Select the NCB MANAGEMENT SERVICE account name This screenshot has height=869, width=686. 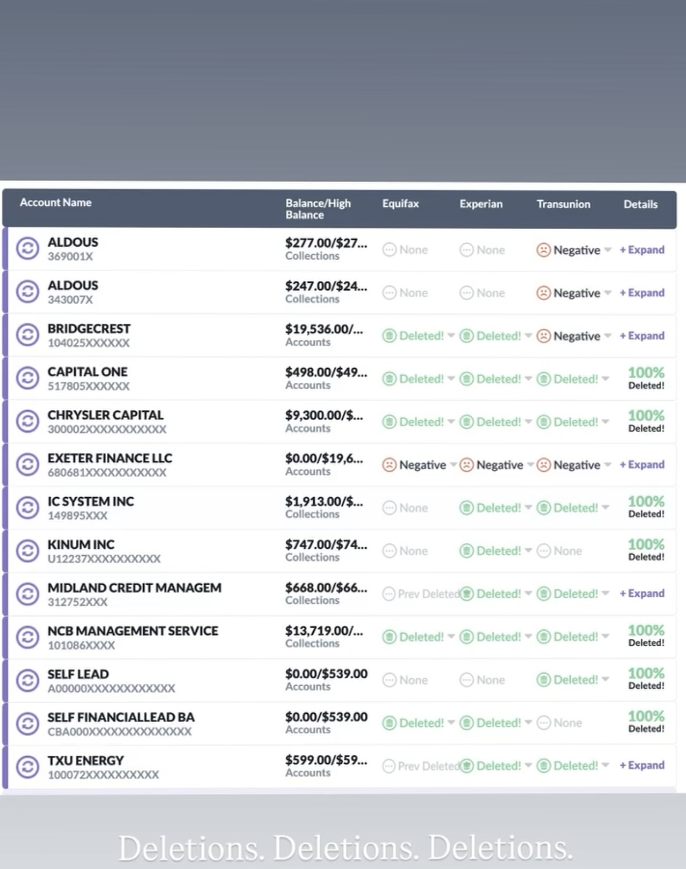click(133, 631)
